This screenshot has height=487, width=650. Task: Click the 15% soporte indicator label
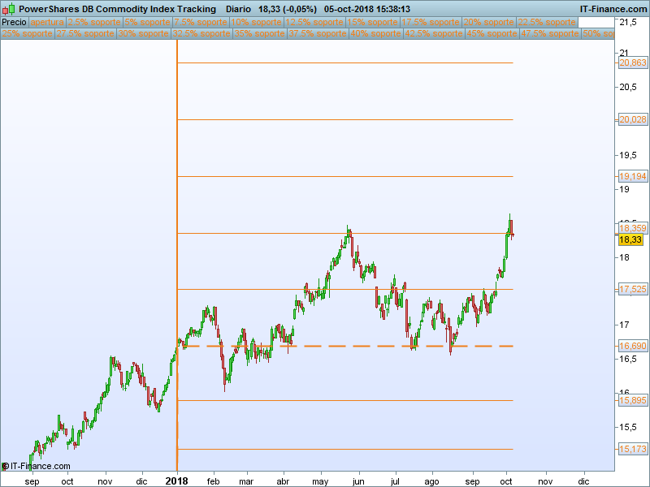click(372, 23)
